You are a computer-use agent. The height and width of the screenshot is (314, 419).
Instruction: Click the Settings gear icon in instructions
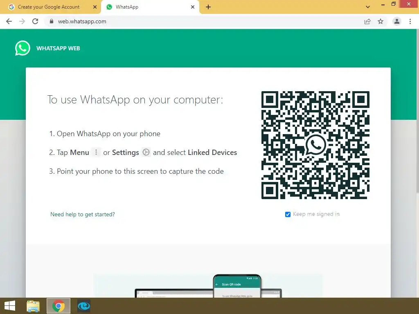(146, 152)
